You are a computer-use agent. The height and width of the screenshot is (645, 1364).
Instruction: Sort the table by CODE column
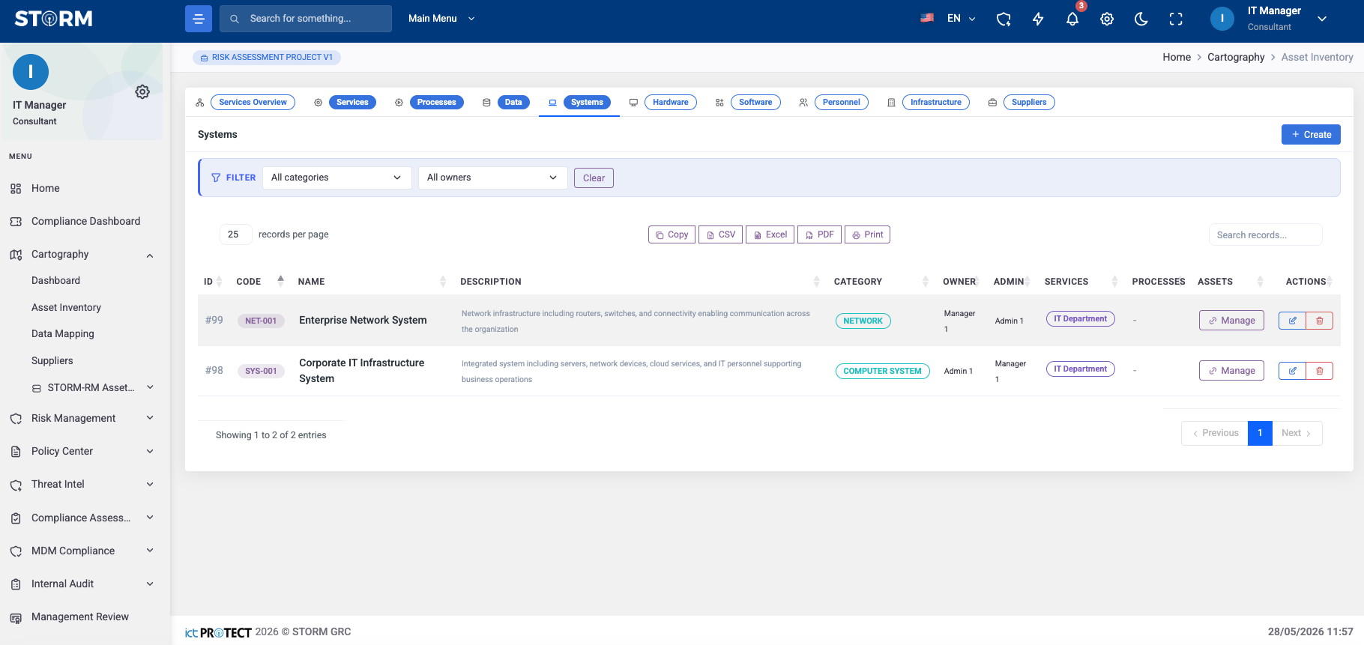click(259, 282)
